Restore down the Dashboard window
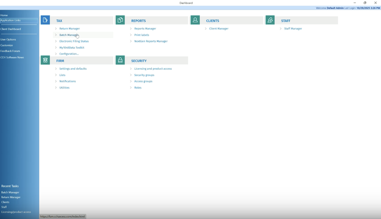 point(365,3)
